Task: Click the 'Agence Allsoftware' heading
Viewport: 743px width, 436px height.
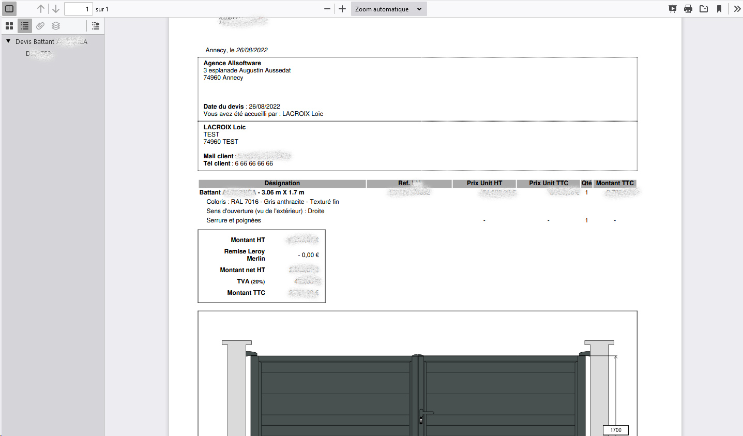Action: 232,63
